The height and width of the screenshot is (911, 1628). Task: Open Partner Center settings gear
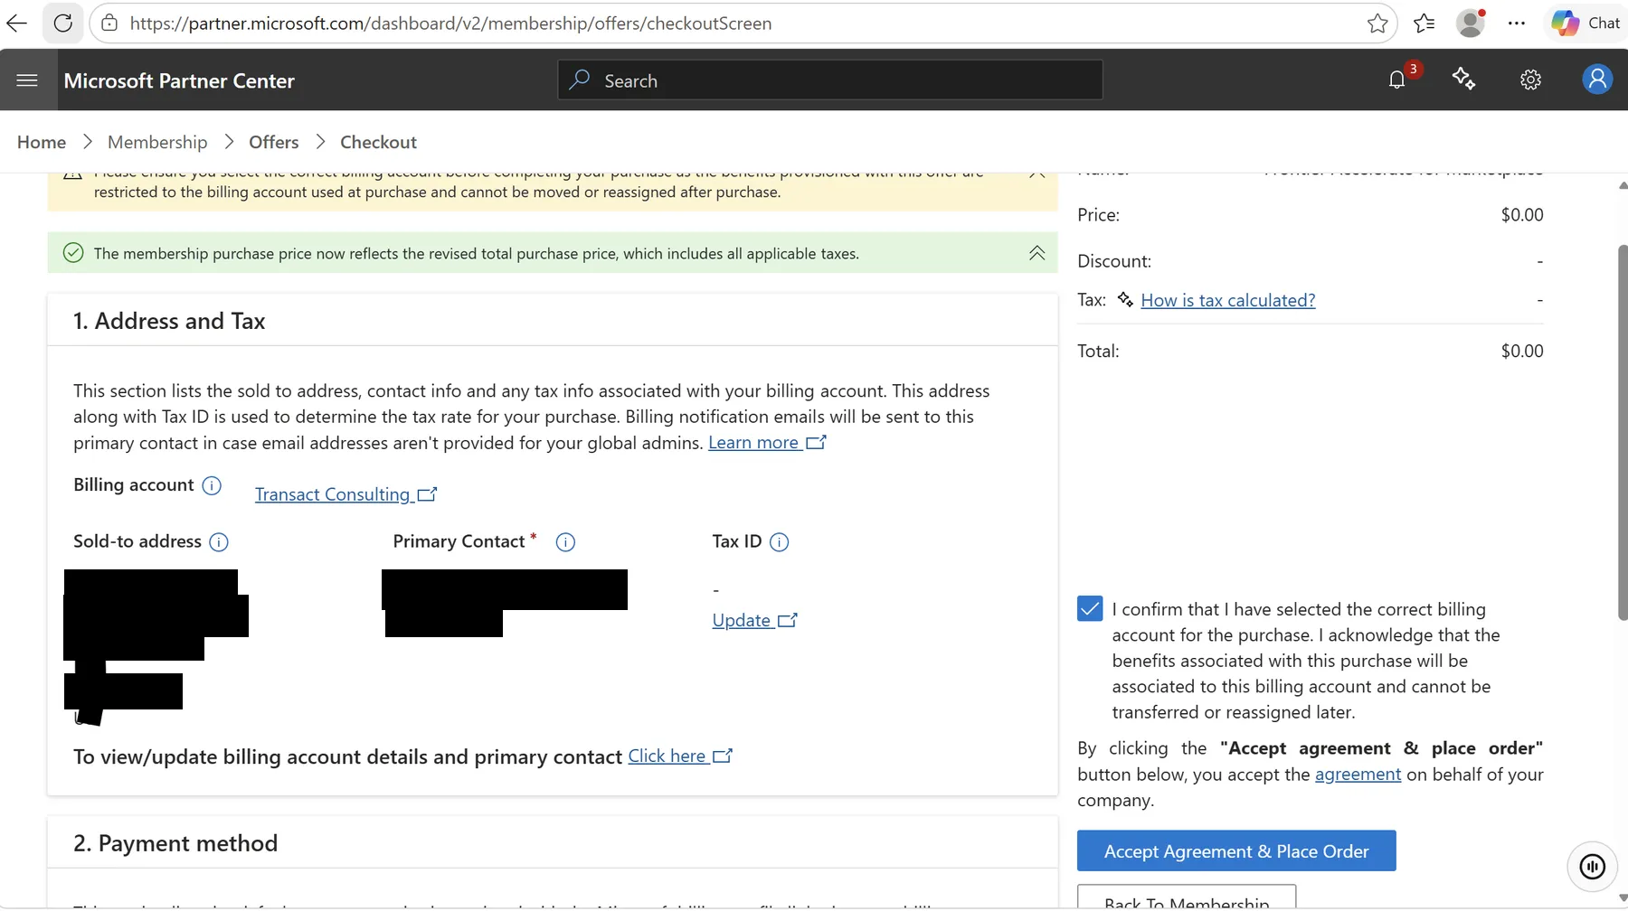click(x=1530, y=80)
